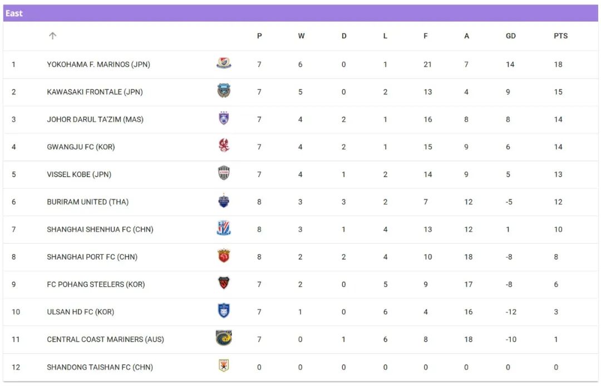Click the W wins column header
Viewport: 601px width, 386px height.
tap(301, 36)
